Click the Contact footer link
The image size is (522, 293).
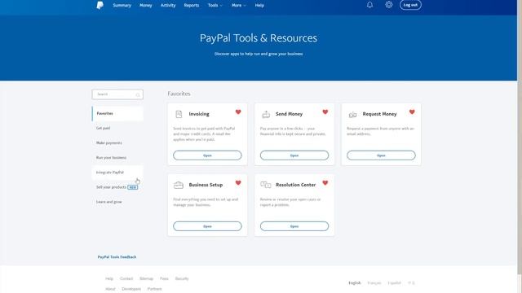pos(126,278)
